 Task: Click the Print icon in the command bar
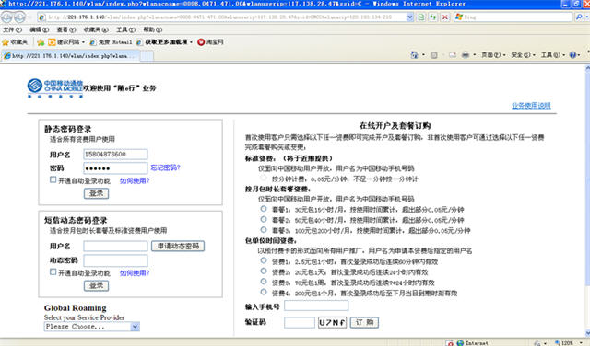pyautogui.click(x=466, y=55)
